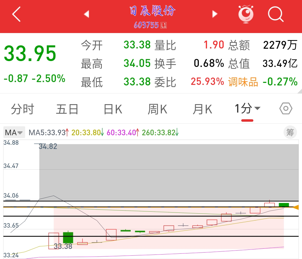Tap the 34.82 high price label on chart
This screenshot has width=302, height=259.
click(x=48, y=146)
